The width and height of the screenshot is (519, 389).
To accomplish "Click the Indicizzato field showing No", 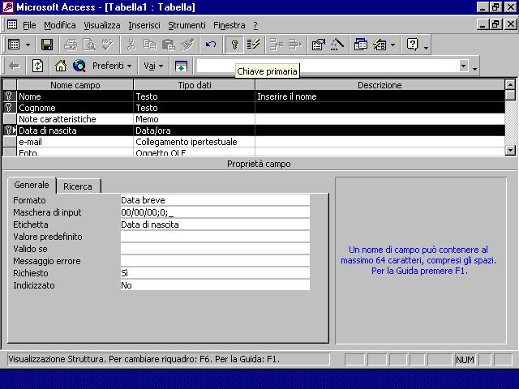I will pyautogui.click(x=215, y=285).
